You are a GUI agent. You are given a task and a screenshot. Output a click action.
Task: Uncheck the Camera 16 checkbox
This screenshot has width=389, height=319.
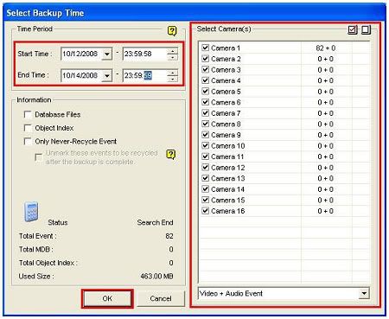pos(205,211)
